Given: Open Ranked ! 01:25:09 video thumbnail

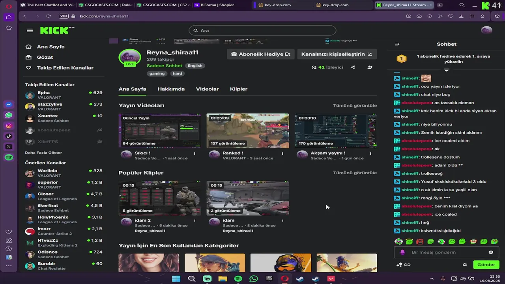Looking at the screenshot, I should 248,131.
